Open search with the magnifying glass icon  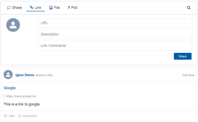[189, 8]
